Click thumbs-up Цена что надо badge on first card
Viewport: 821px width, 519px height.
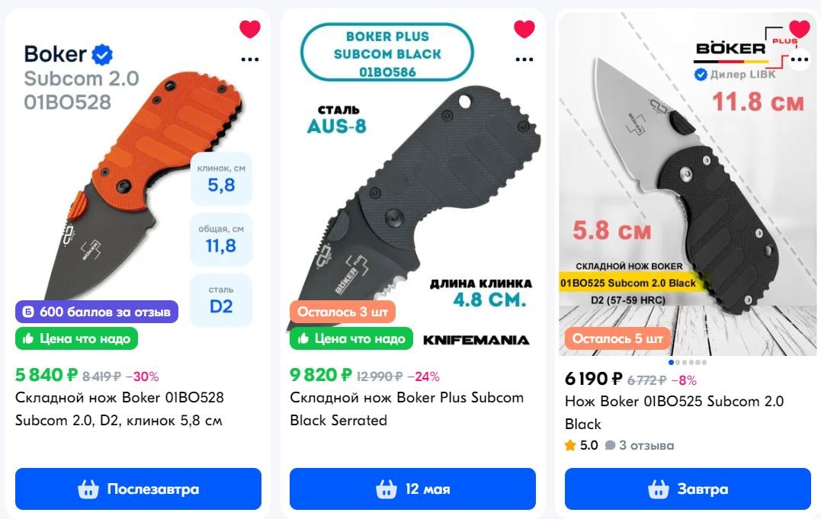(x=76, y=339)
